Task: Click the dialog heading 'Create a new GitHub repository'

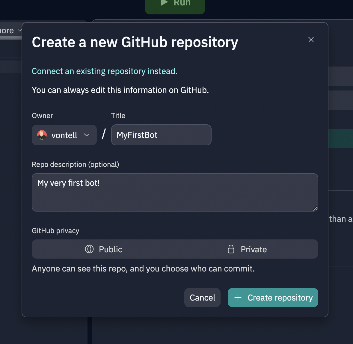Action: [135, 42]
